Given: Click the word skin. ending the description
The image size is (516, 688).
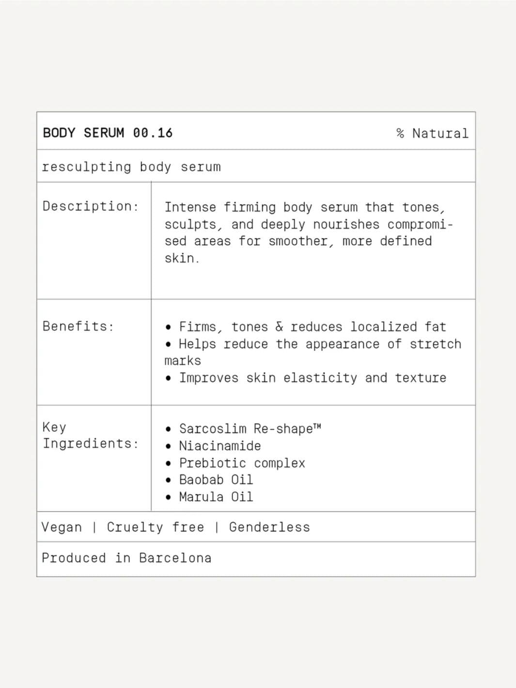Looking at the screenshot, I should pyautogui.click(x=182, y=258).
